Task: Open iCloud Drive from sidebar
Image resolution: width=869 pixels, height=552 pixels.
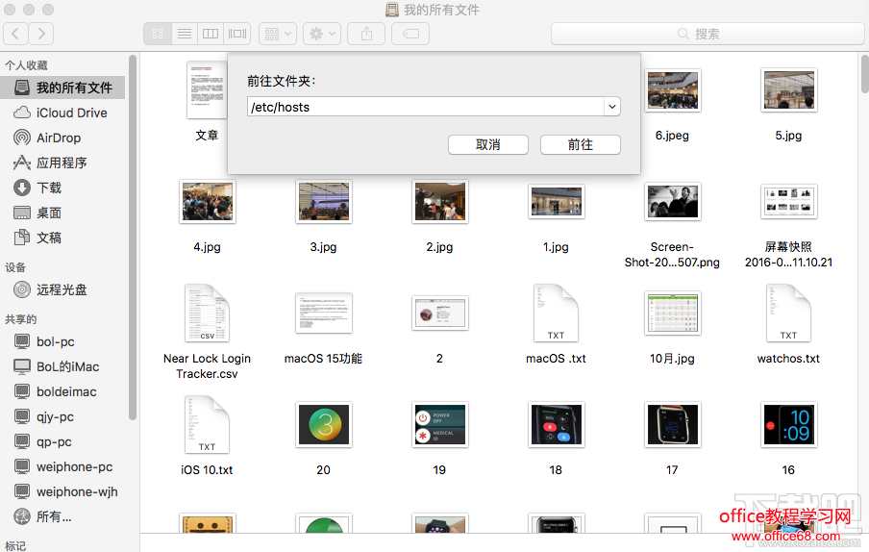Action: coord(71,113)
